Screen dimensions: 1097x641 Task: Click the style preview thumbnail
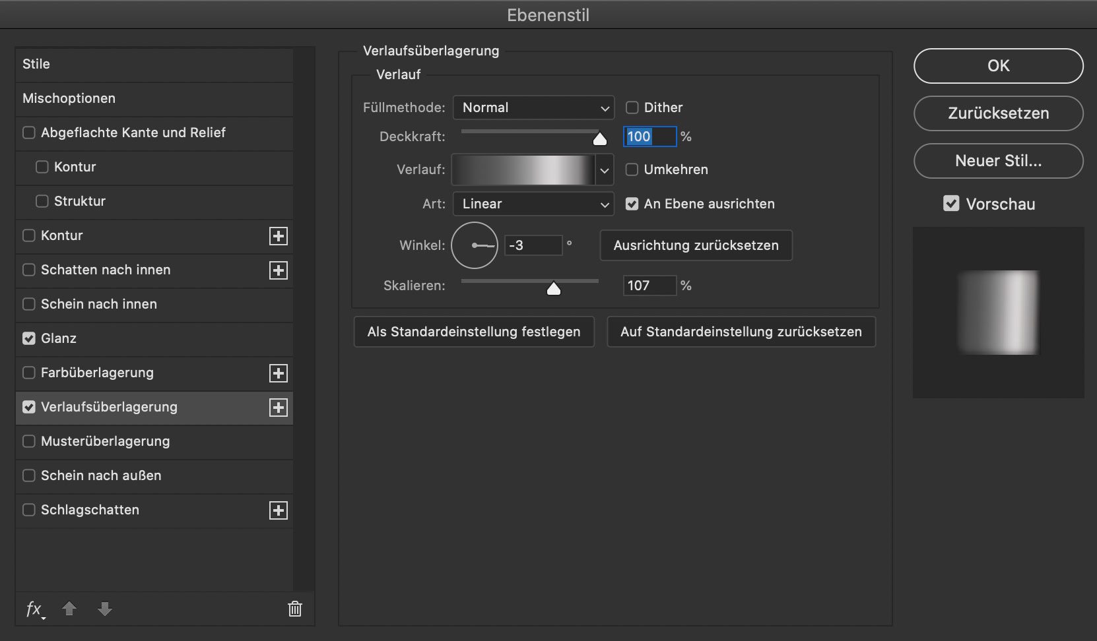click(x=998, y=313)
